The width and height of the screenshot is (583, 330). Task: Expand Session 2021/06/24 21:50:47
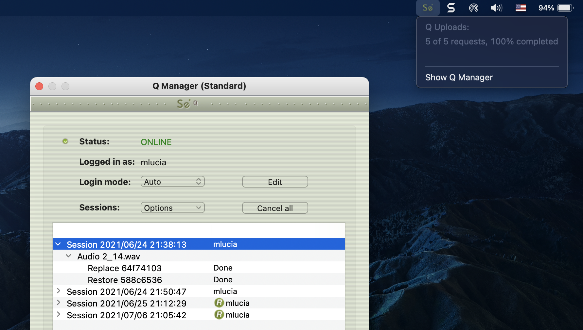pyautogui.click(x=59, y=291)
